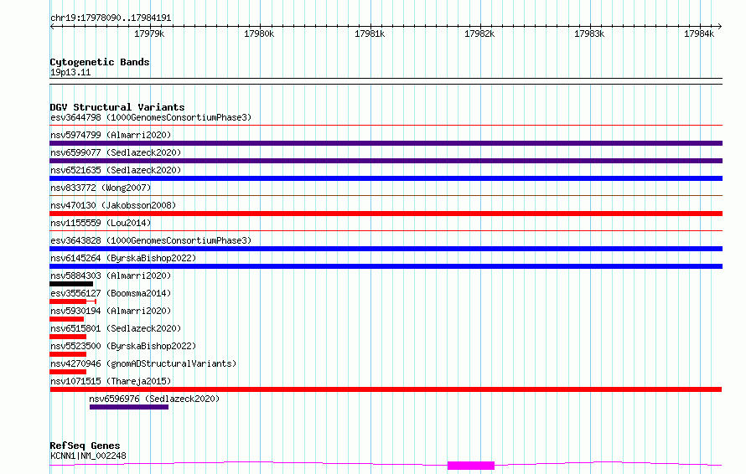Click the red bar under nsv4270946
The width and height of the screenshot is (746, 474).
68,372
